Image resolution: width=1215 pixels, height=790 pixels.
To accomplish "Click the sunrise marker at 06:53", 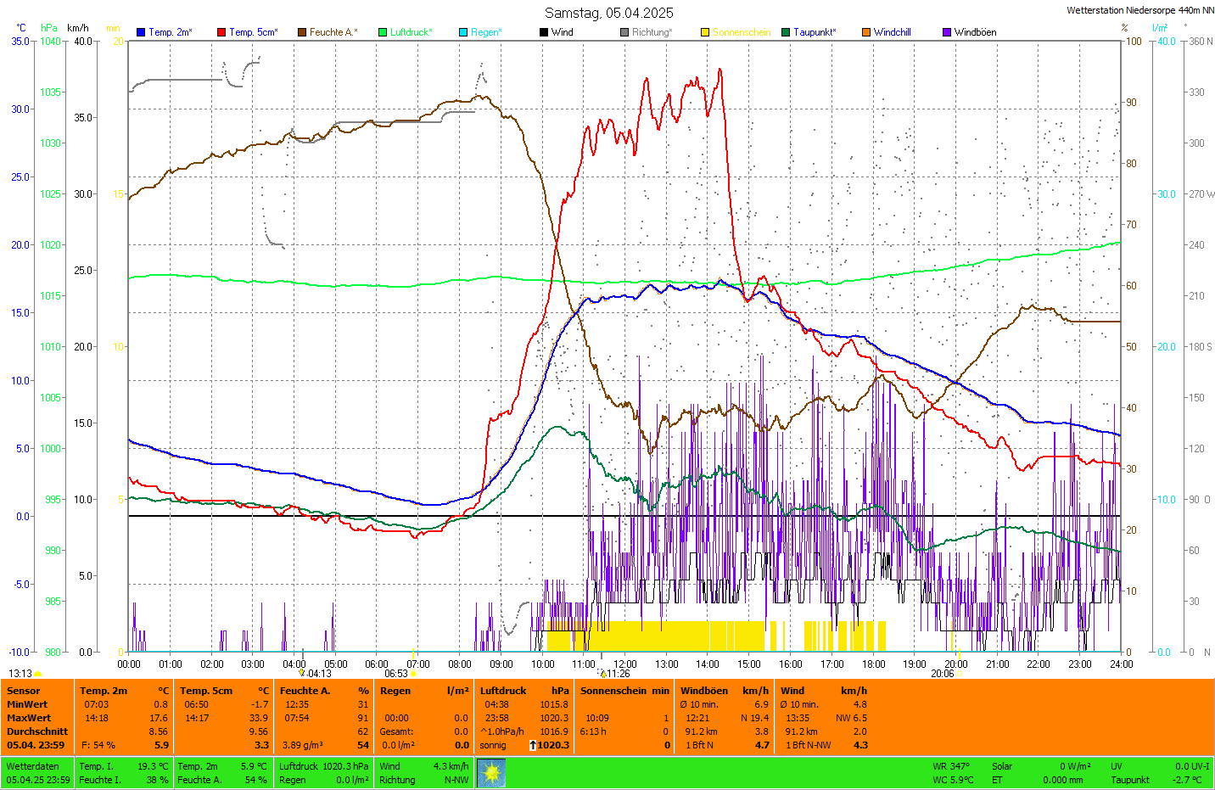I will click(412, 674).
